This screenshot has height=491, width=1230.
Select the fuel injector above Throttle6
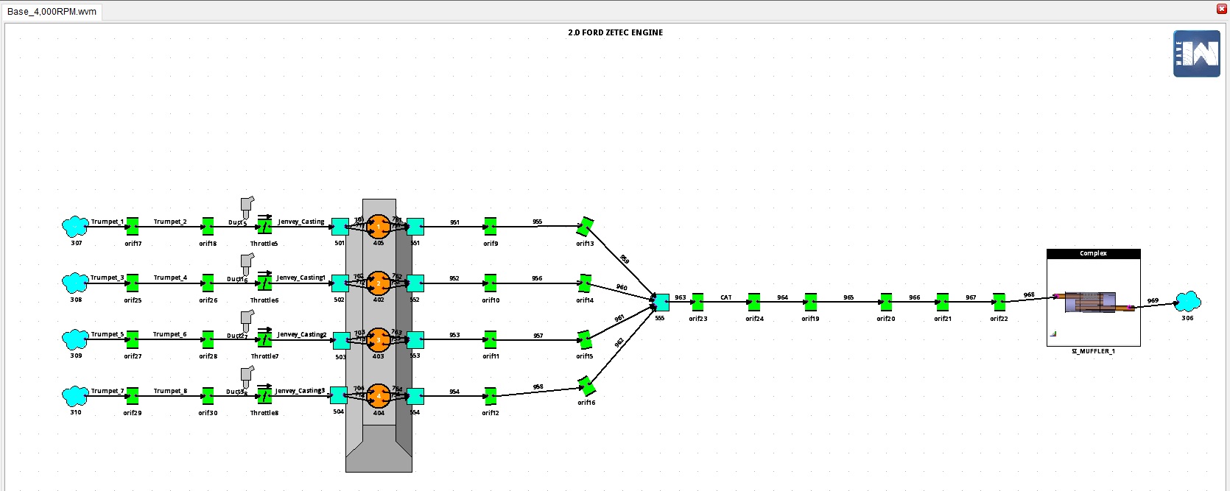(247, 263)
